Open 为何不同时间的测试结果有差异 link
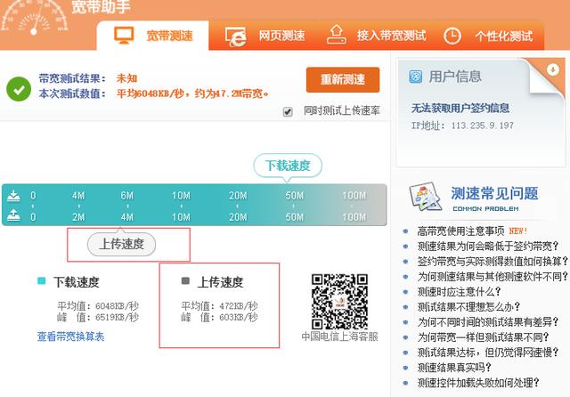 click(488, 322)
